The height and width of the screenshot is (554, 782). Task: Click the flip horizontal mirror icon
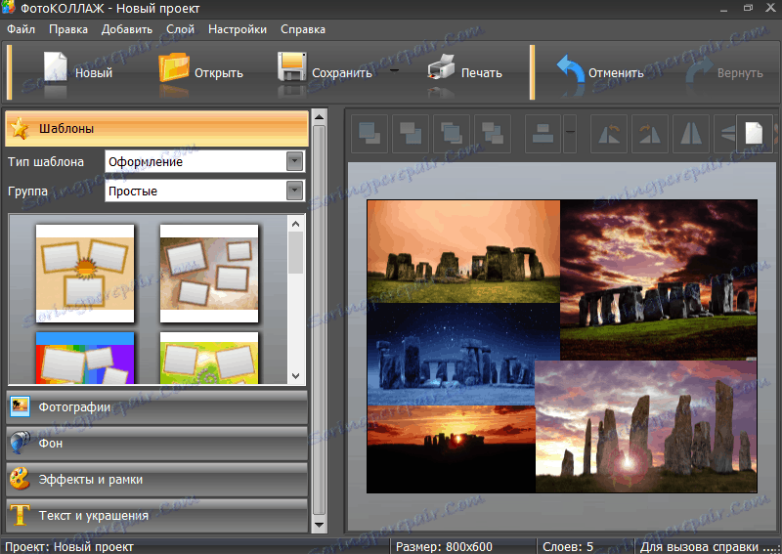689,133
